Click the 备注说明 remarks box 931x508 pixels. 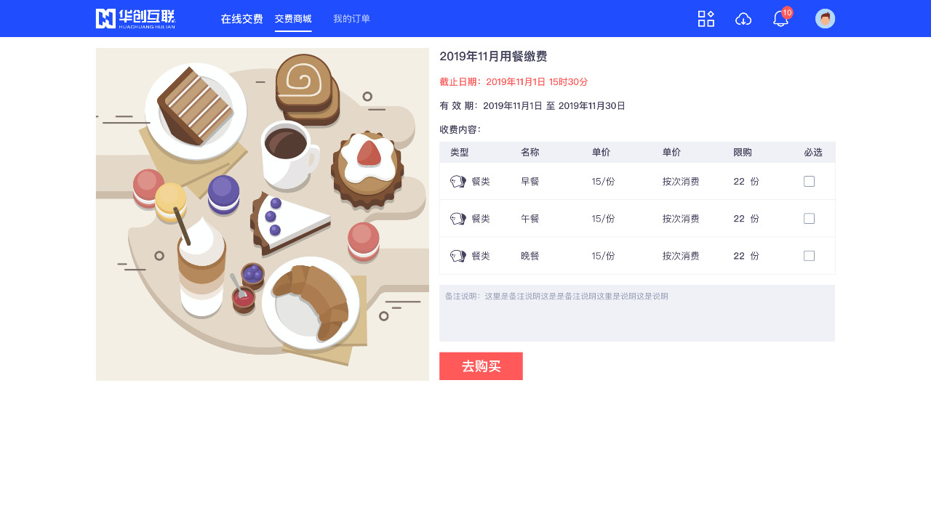click(637, 313)
